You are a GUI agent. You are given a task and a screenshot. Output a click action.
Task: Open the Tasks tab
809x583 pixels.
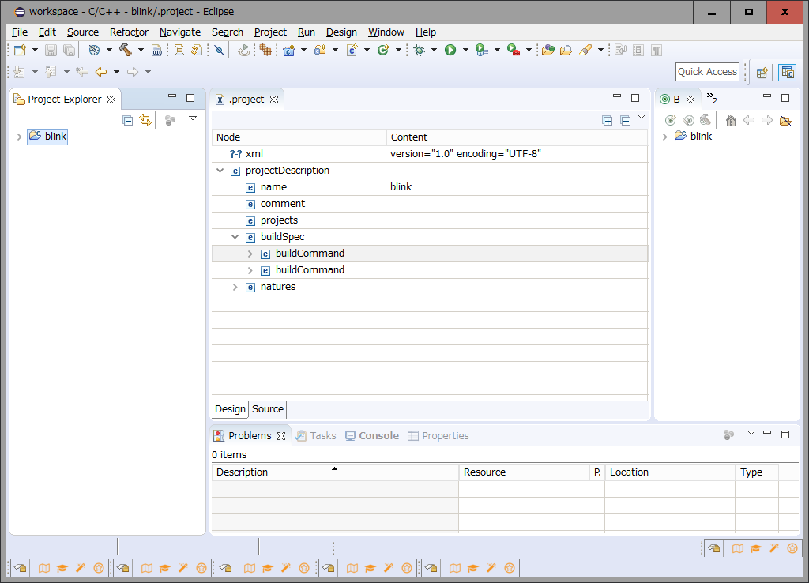(316, 436)
